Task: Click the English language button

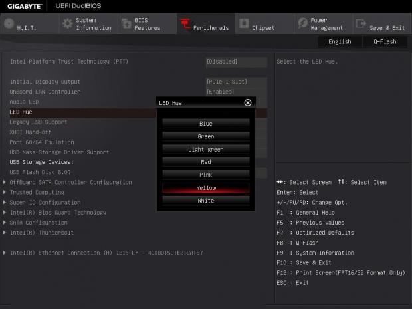Action: (x=340, y=41)
